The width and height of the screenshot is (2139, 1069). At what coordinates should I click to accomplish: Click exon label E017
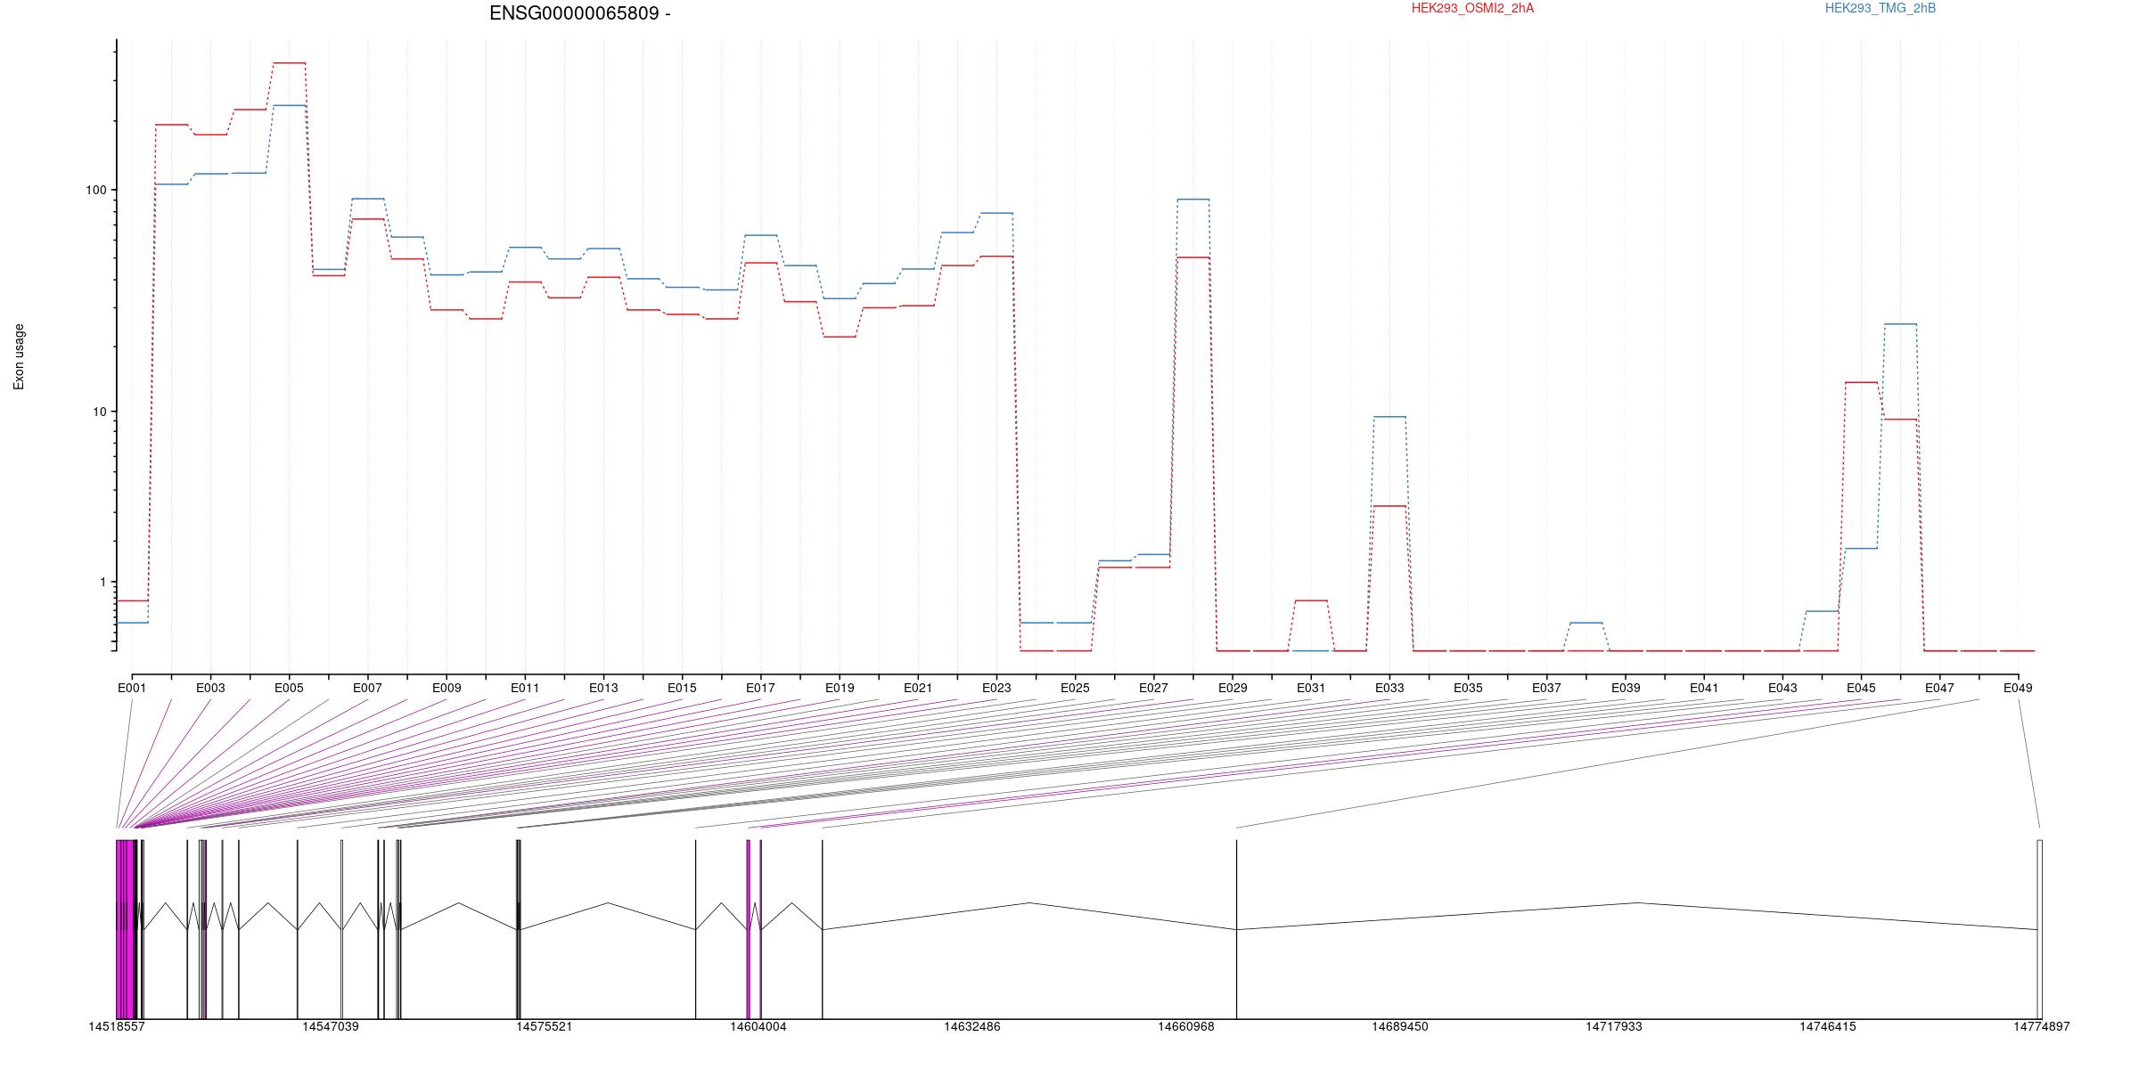760,688
